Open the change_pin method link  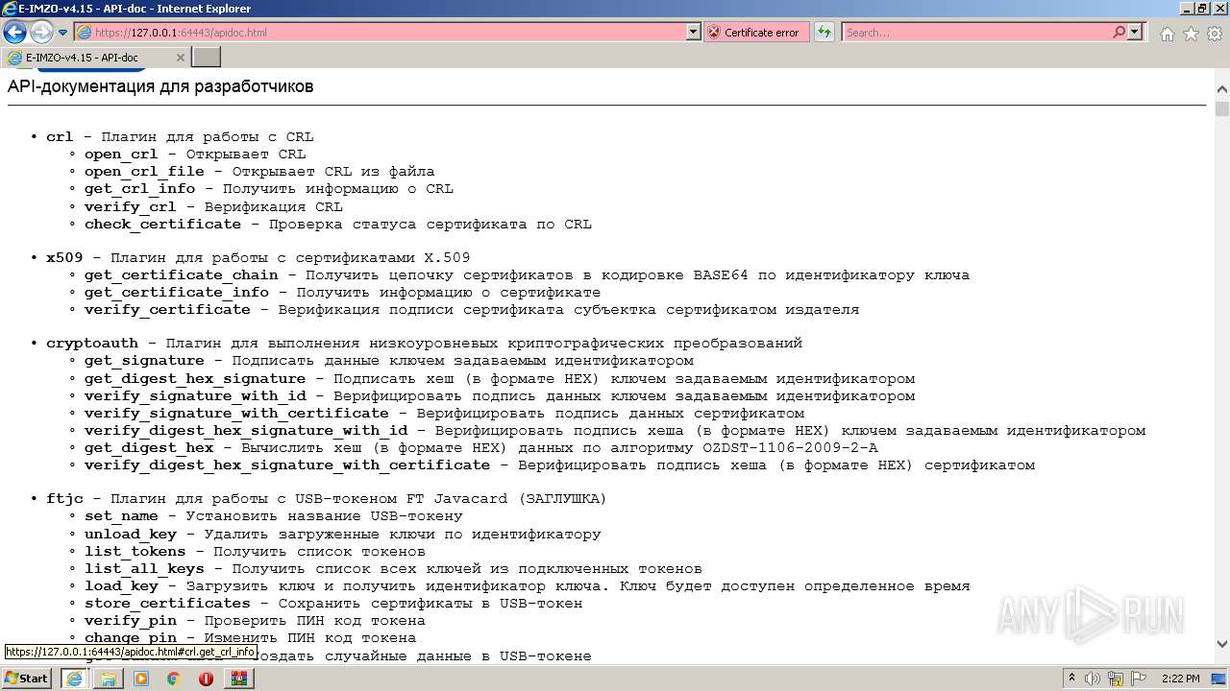pyautogui.click(x=131, y=638)
